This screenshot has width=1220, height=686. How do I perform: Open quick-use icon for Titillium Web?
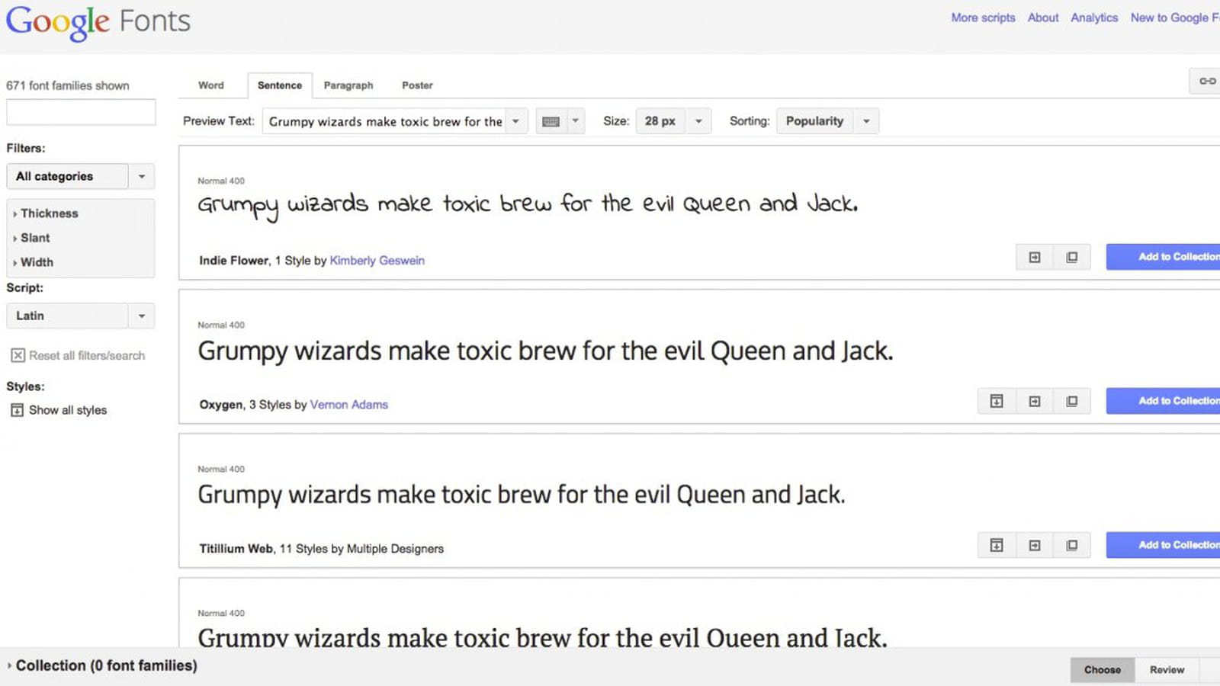(1035, 545)
